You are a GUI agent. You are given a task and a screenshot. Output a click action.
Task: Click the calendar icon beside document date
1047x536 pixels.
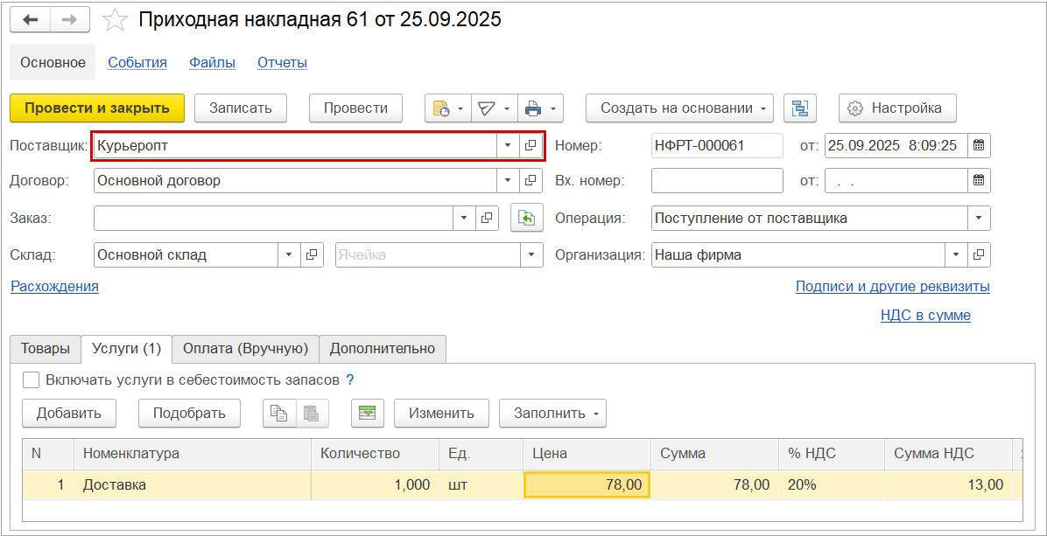click(979, 145)
